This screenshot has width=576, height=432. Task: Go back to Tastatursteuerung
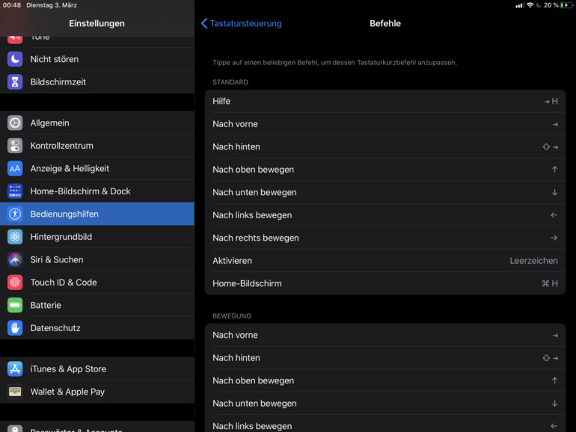point(241,23)
